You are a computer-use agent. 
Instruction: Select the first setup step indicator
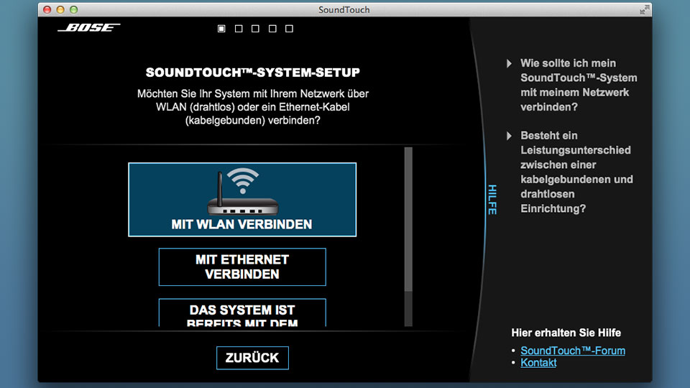[221, 29]
